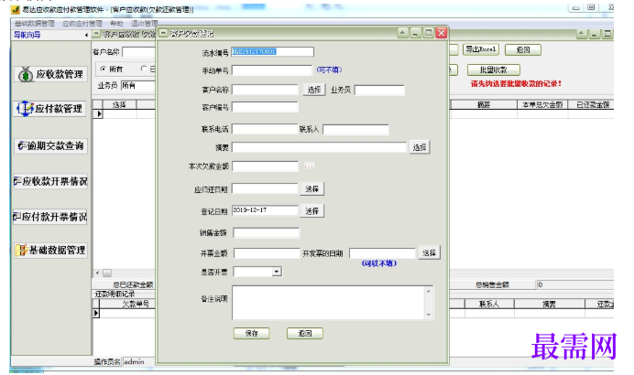Click the 总销售金额 field showing 0
Image resolution: width=634 pixels, height=375 pixels.
pos(575,284)
